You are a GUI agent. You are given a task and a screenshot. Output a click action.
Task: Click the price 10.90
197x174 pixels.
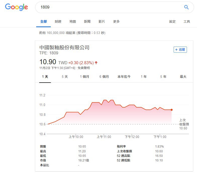pos(48,62)
